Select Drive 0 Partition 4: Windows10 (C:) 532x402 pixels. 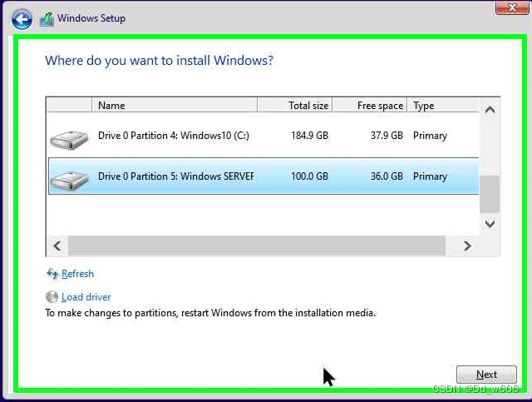(264, 136)
